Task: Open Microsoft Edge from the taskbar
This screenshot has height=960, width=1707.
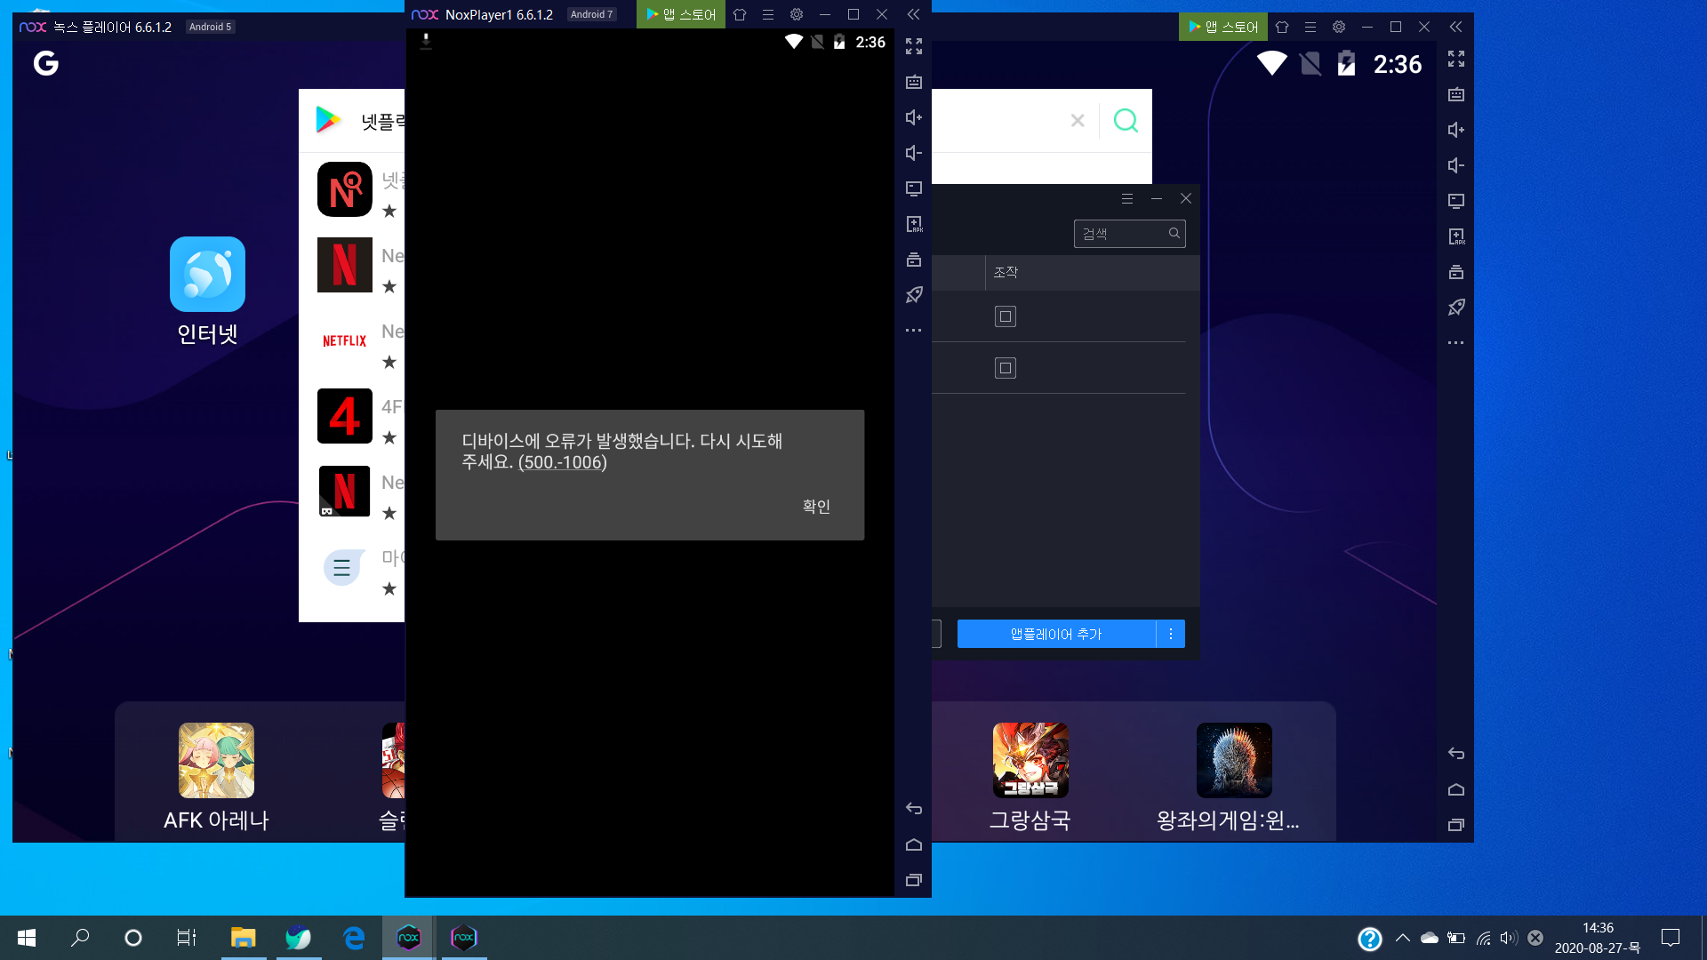Action: tap(353, 938)
